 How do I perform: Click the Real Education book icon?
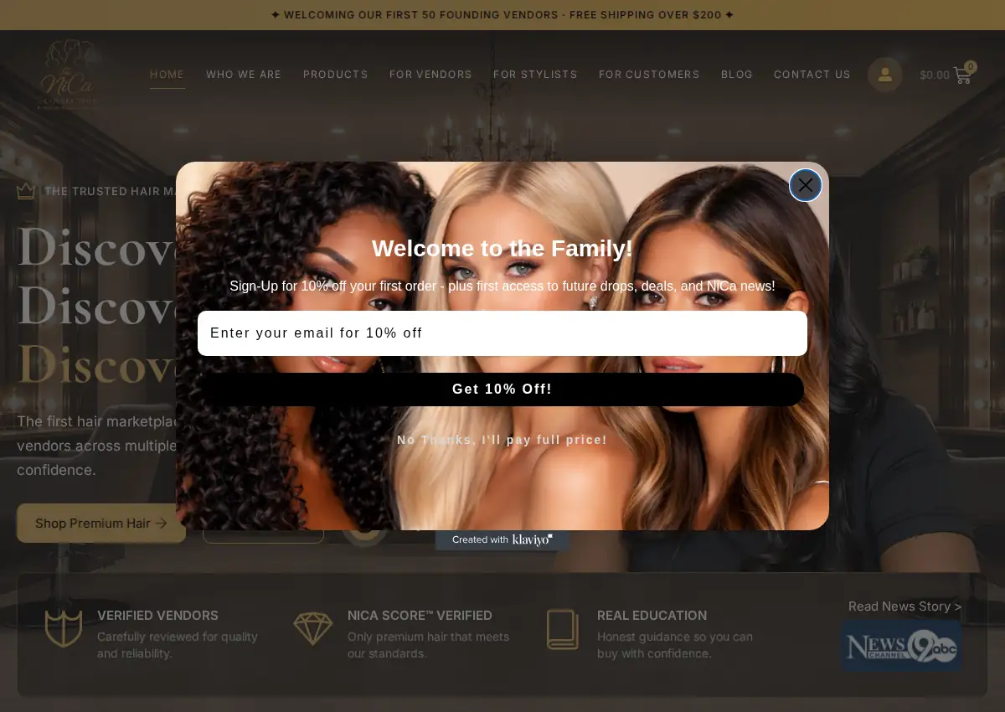(x=563, y=629)
